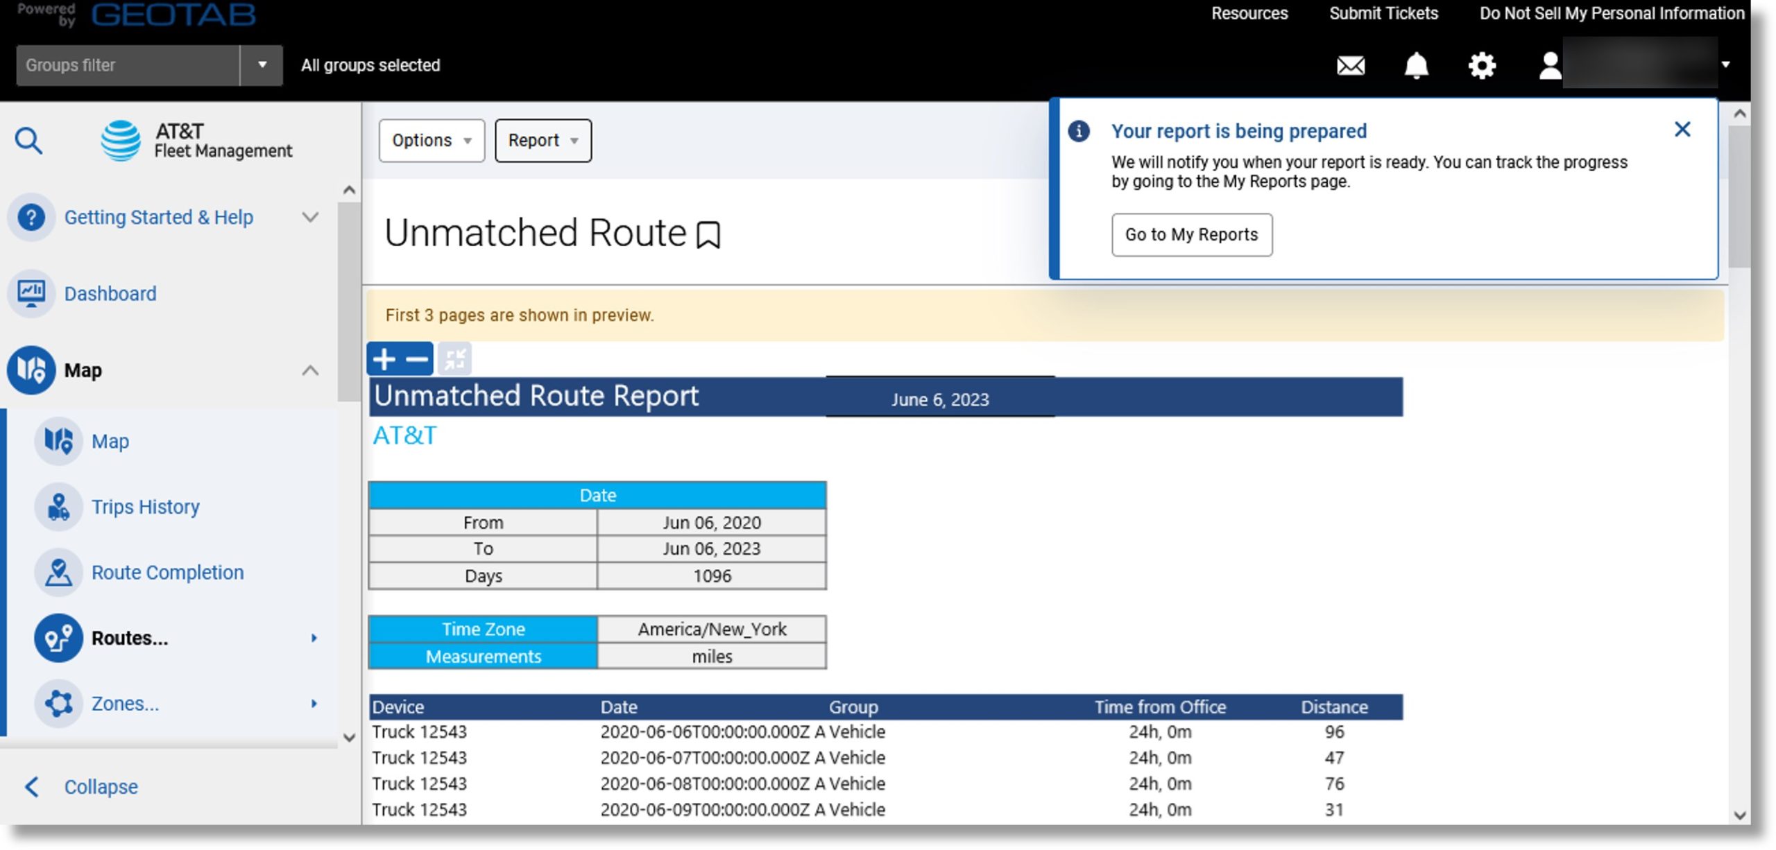Open the Groups filter dropdown
The height and width of the screenshot is (850, 1776).
(259, 64)
